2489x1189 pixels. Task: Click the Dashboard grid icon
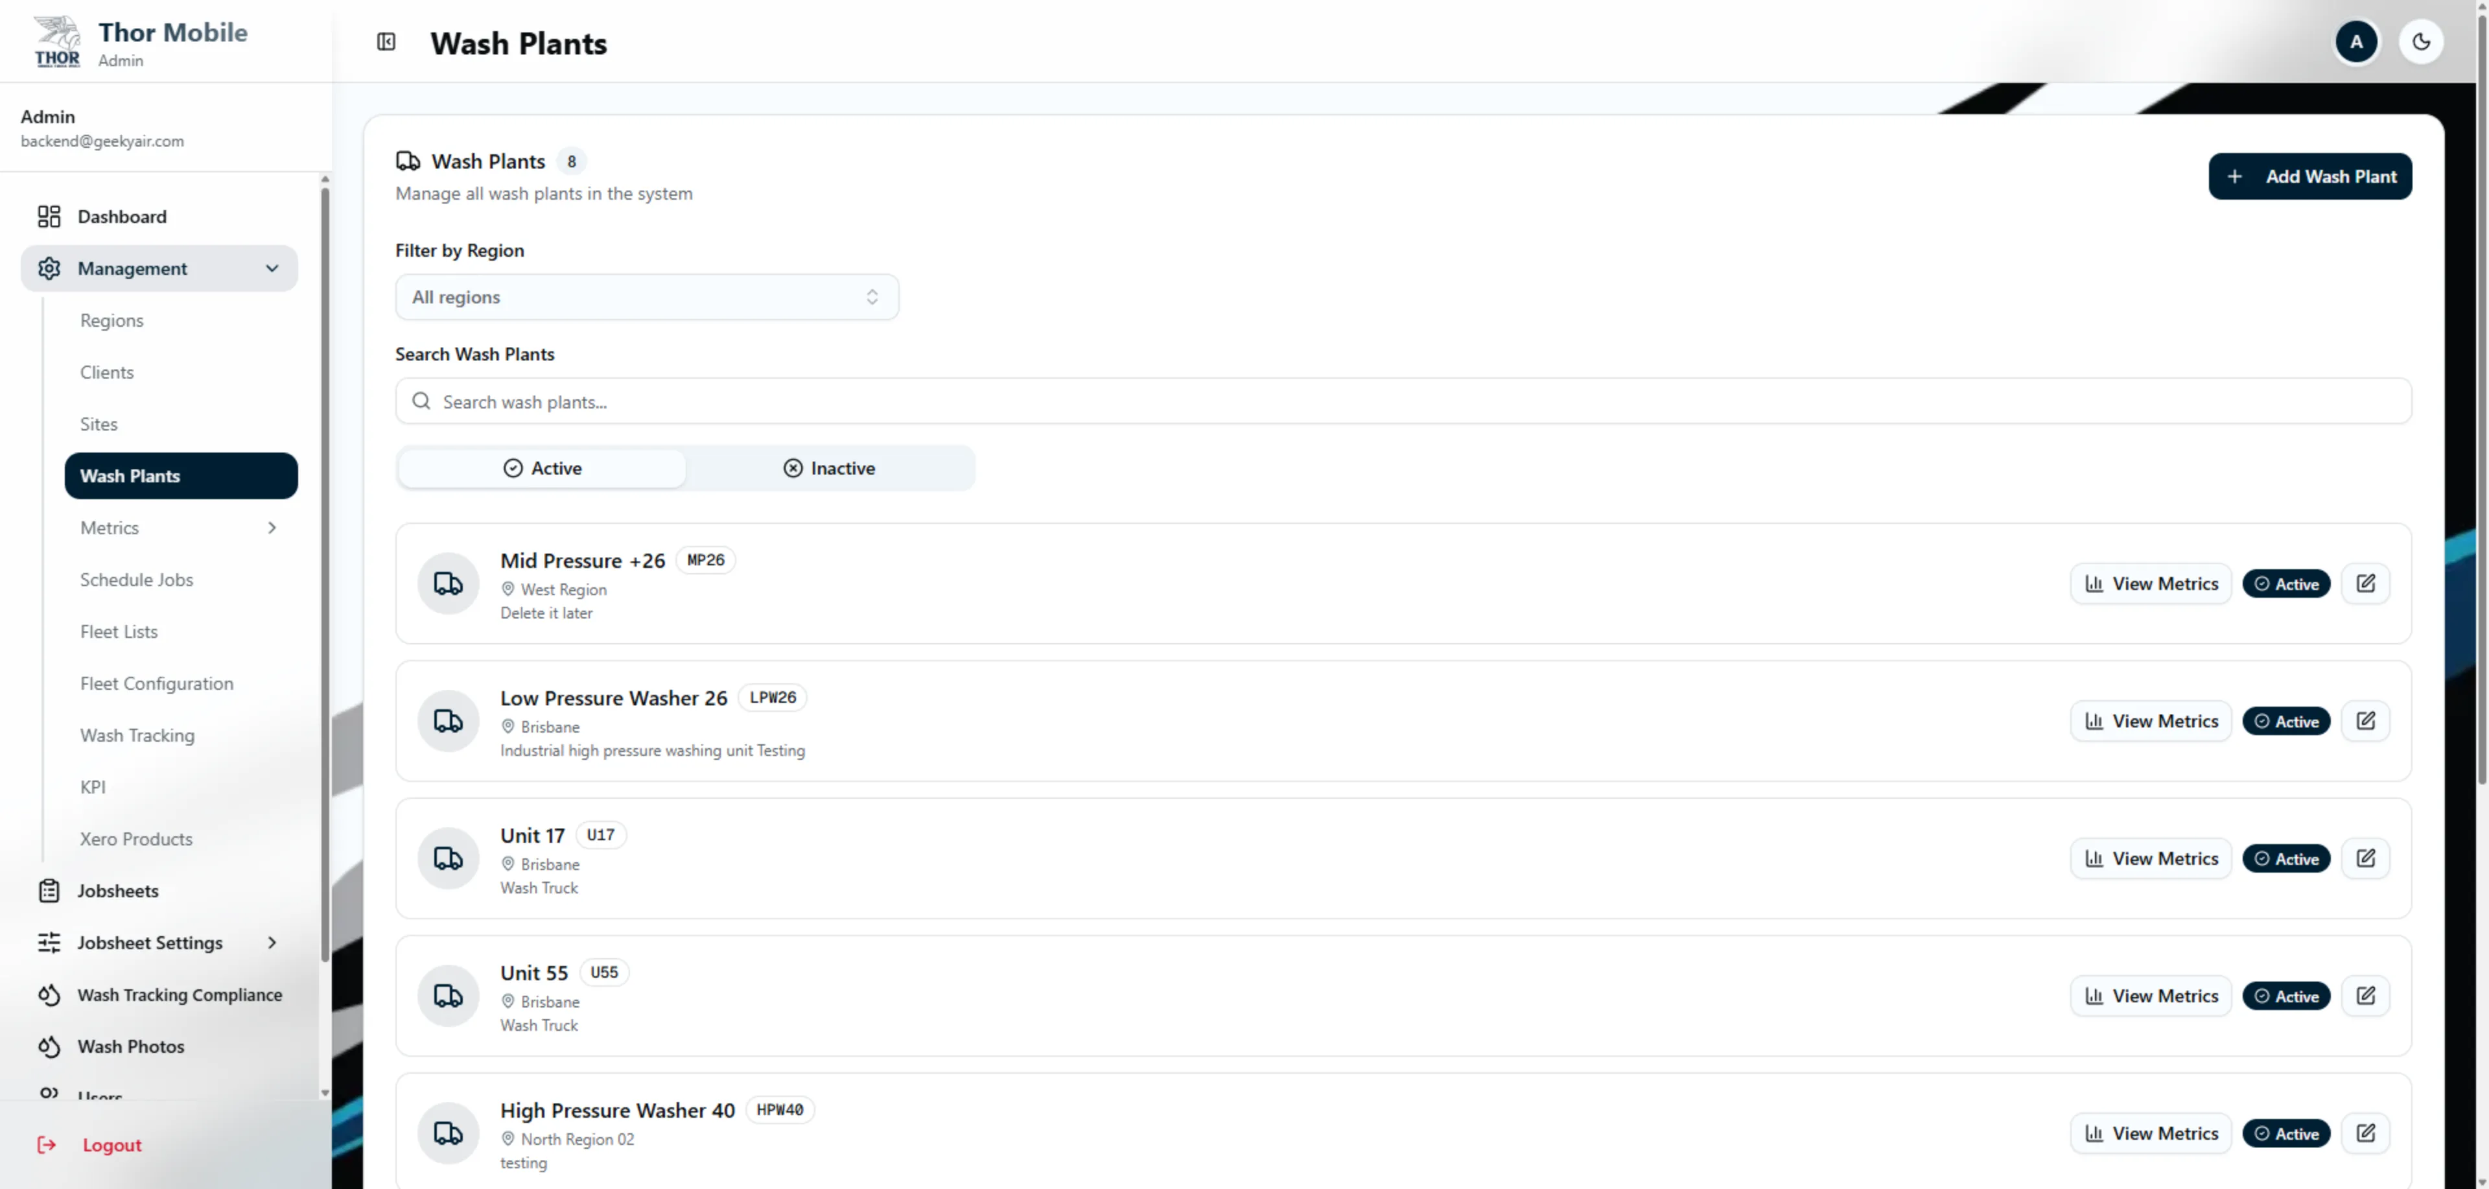(49, 217)
